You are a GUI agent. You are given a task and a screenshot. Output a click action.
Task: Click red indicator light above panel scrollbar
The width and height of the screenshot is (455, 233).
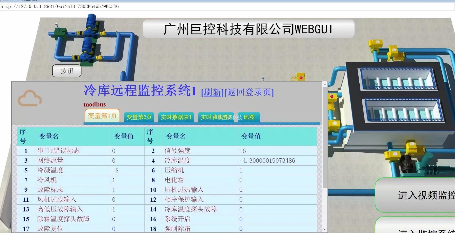coord(301,77)
